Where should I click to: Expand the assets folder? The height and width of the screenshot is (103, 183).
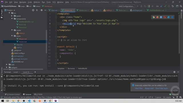12,16
